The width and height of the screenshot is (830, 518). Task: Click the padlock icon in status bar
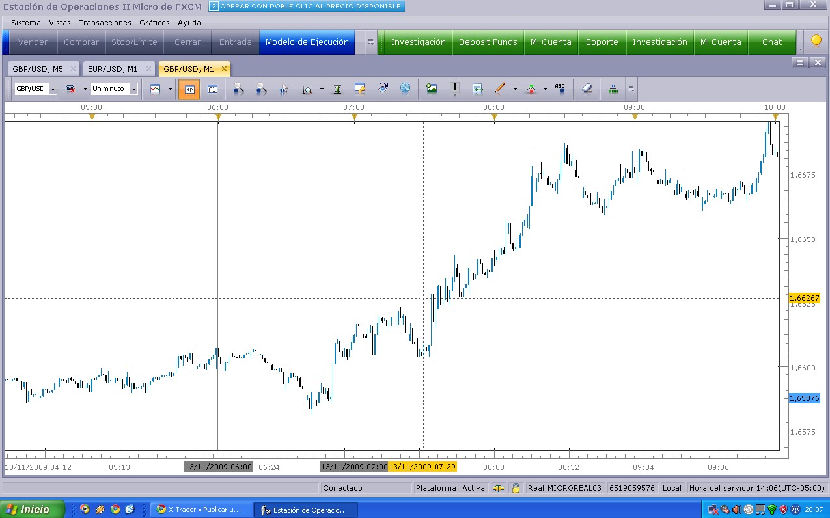coord(516,487)
